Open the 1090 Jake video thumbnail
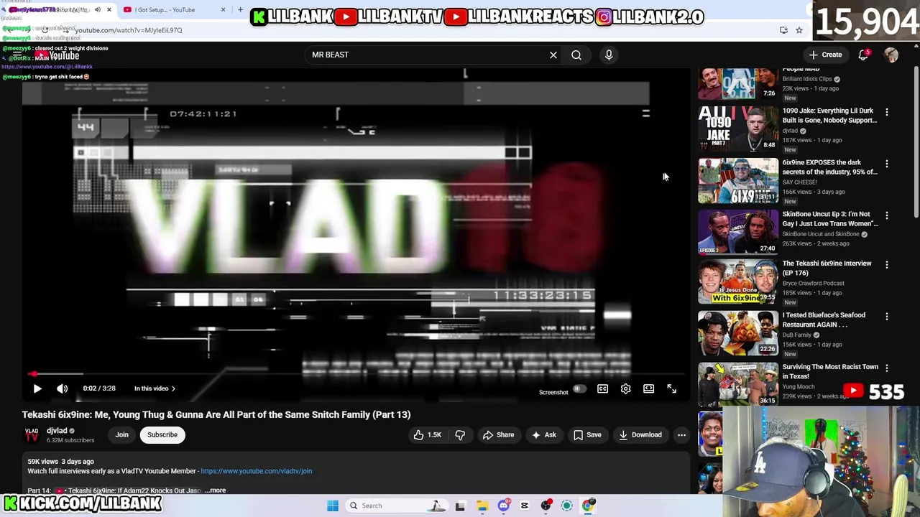The image size is (920, 517). [738, 129]
